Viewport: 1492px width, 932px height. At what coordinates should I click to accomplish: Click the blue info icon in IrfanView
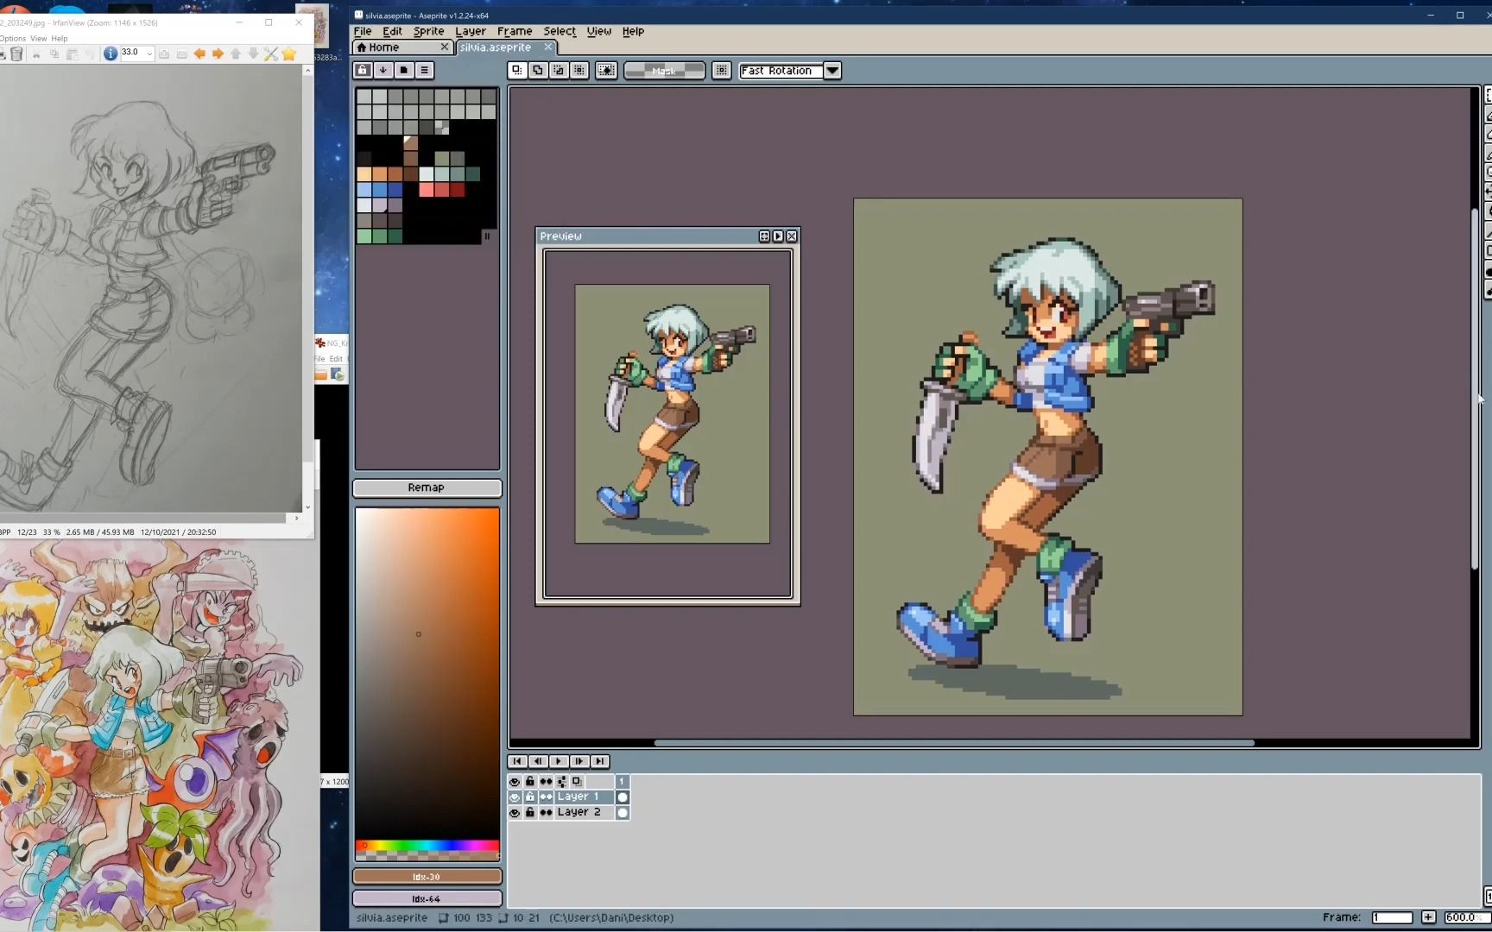[x=111, y=54]
